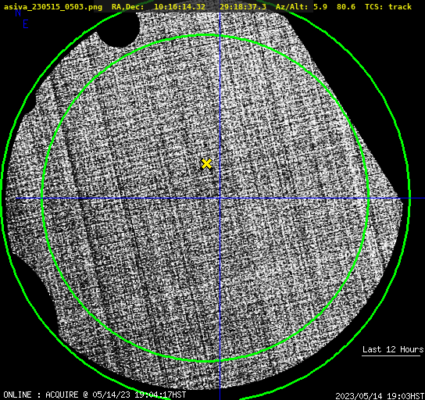Select the TCS: track status text

click(x=388, y=6)
